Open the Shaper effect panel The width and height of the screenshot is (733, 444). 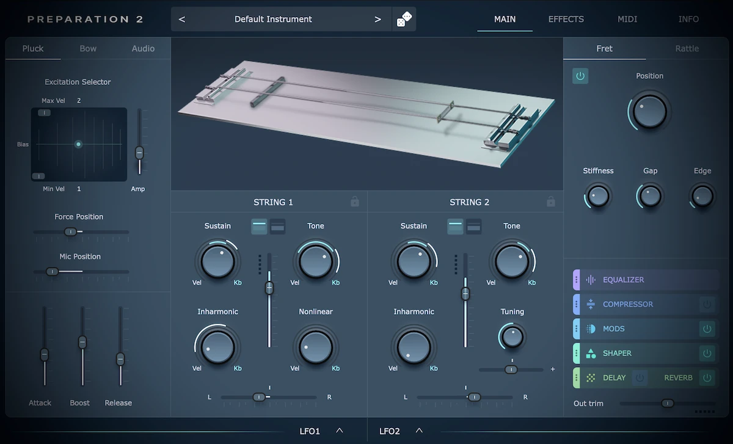(616, 353)
